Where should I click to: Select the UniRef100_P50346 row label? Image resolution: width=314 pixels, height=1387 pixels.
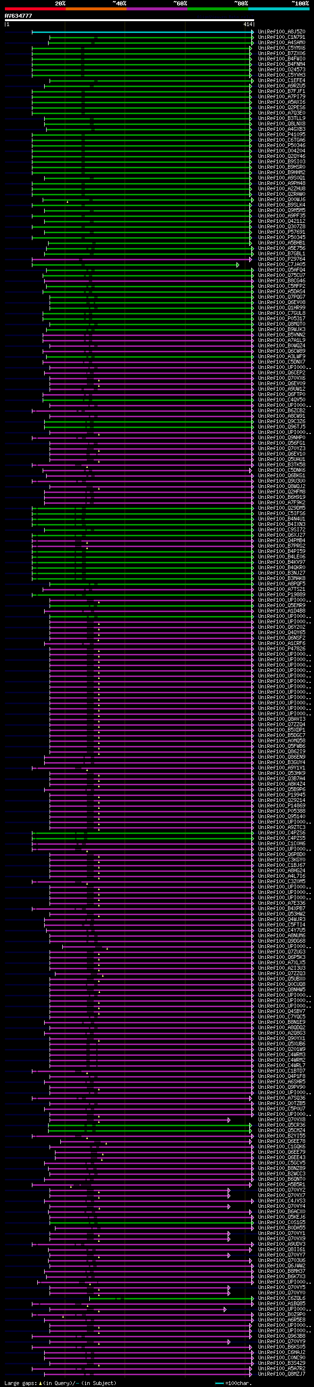[x=282, y=145]
